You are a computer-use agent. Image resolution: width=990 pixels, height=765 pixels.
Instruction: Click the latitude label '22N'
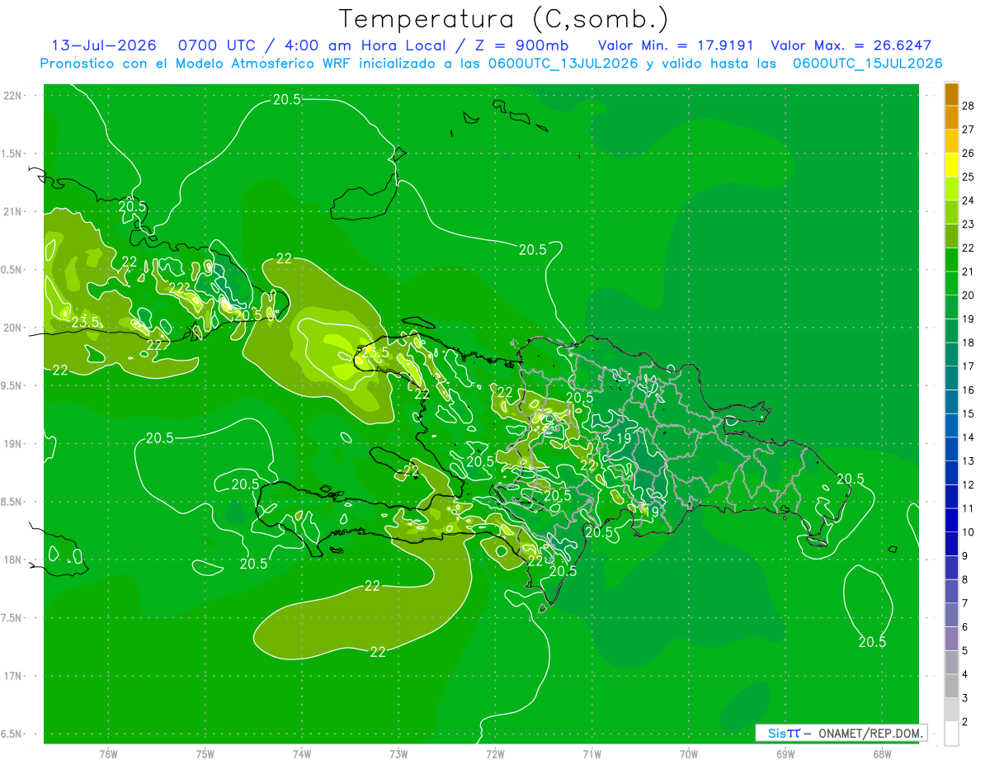tap(13, 96)
